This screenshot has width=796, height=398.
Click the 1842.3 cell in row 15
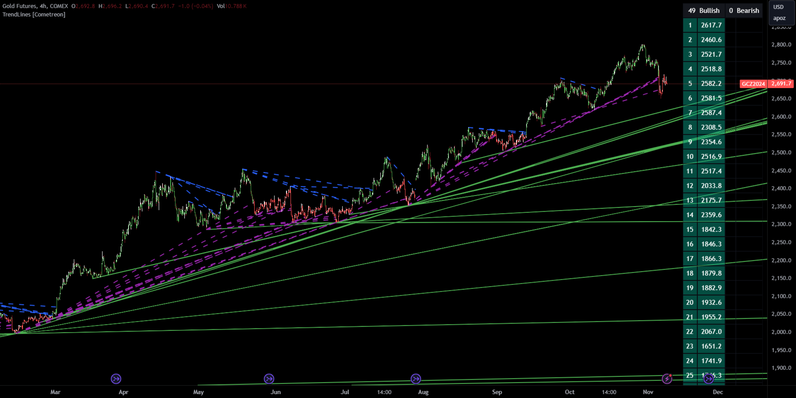tap(711, 230)
